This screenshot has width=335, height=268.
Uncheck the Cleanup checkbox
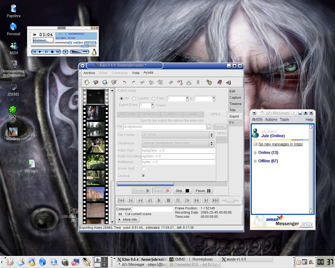click(143, 176)
